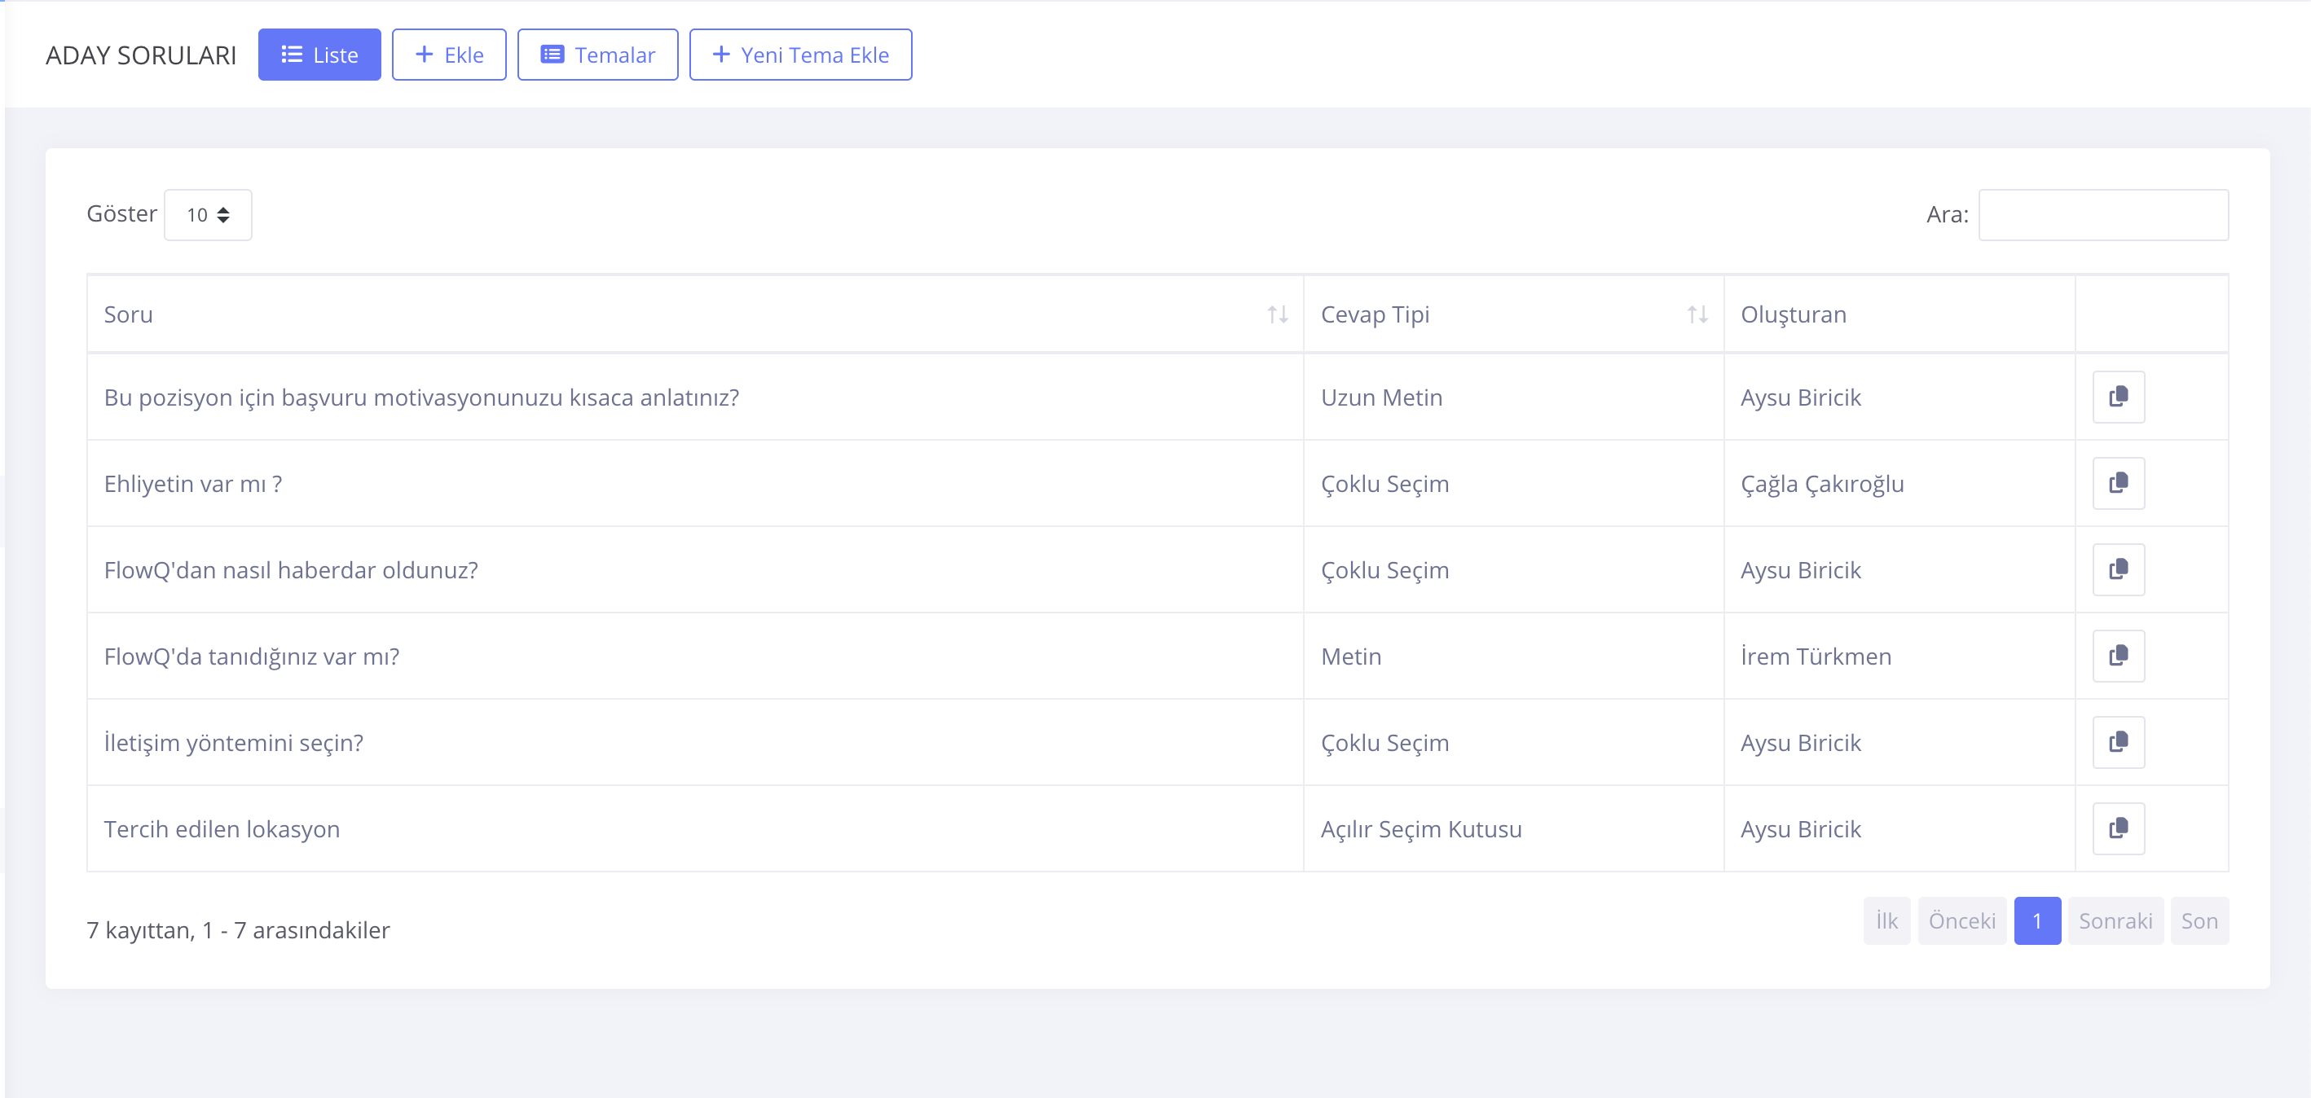Screen dimensions: 2311x1098
Task: Jump to İlk page
Action: click(x=1886, y=921)
